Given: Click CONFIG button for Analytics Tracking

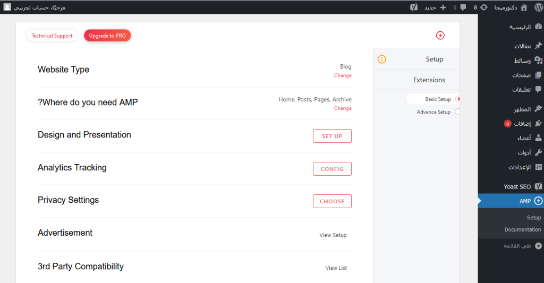Looking at the screenshot, I should coord(332,169).
